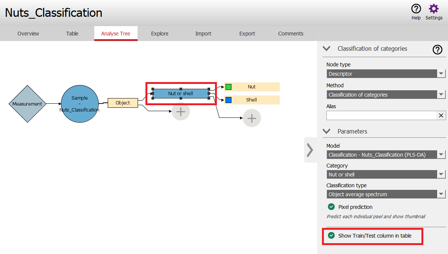The image size is (448, 254).
Task: Select the Sample Nuts_Classification circle node
Action: pyautogui.click(x=79, y=104)
